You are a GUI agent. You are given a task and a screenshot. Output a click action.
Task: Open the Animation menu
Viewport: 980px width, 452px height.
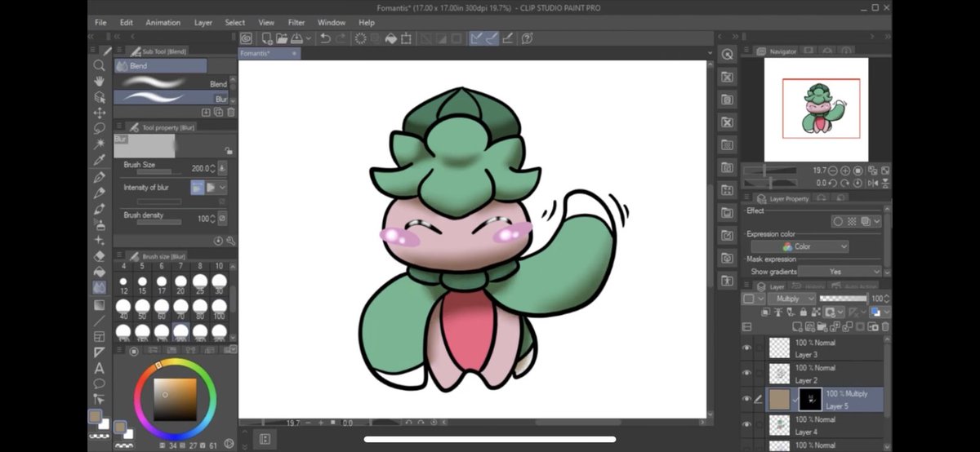pos(163,23)
